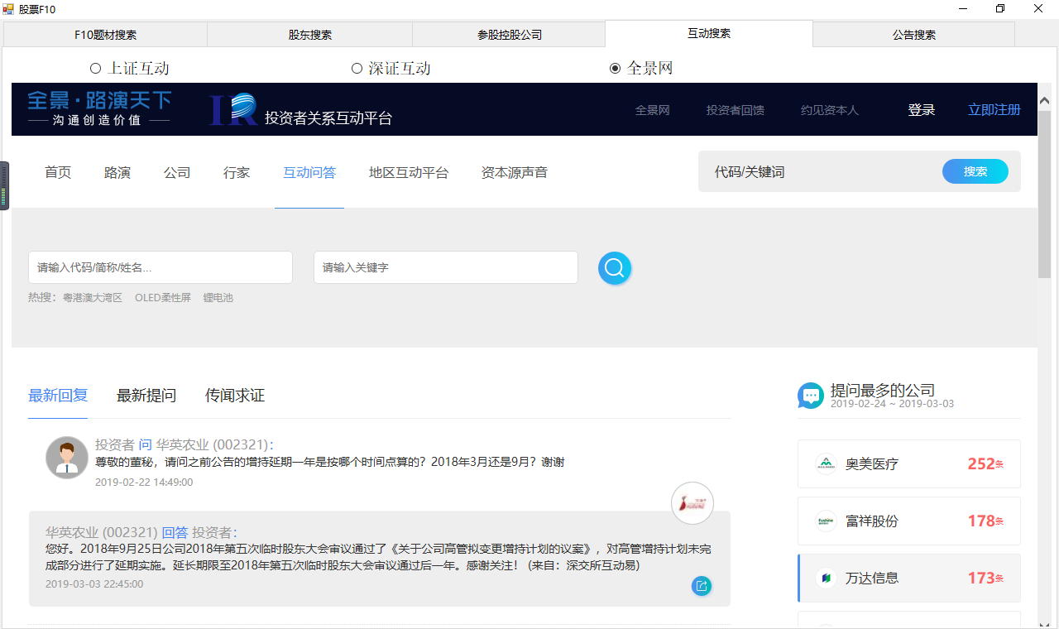Open the 万达信息 173条 card
The image size is (1059, 629).
pos(909,579)
